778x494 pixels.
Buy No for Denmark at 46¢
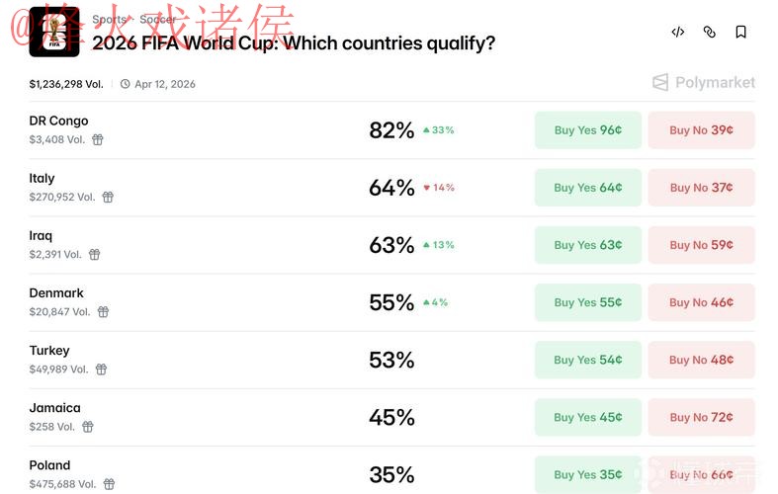(701, 302)
